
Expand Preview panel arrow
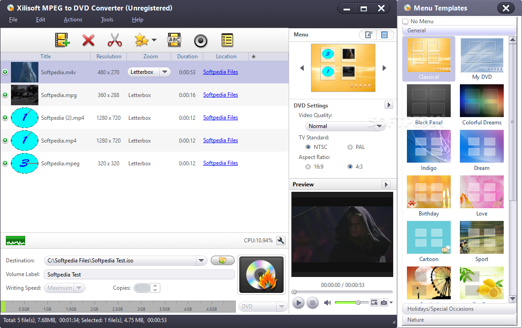(386, 184)
